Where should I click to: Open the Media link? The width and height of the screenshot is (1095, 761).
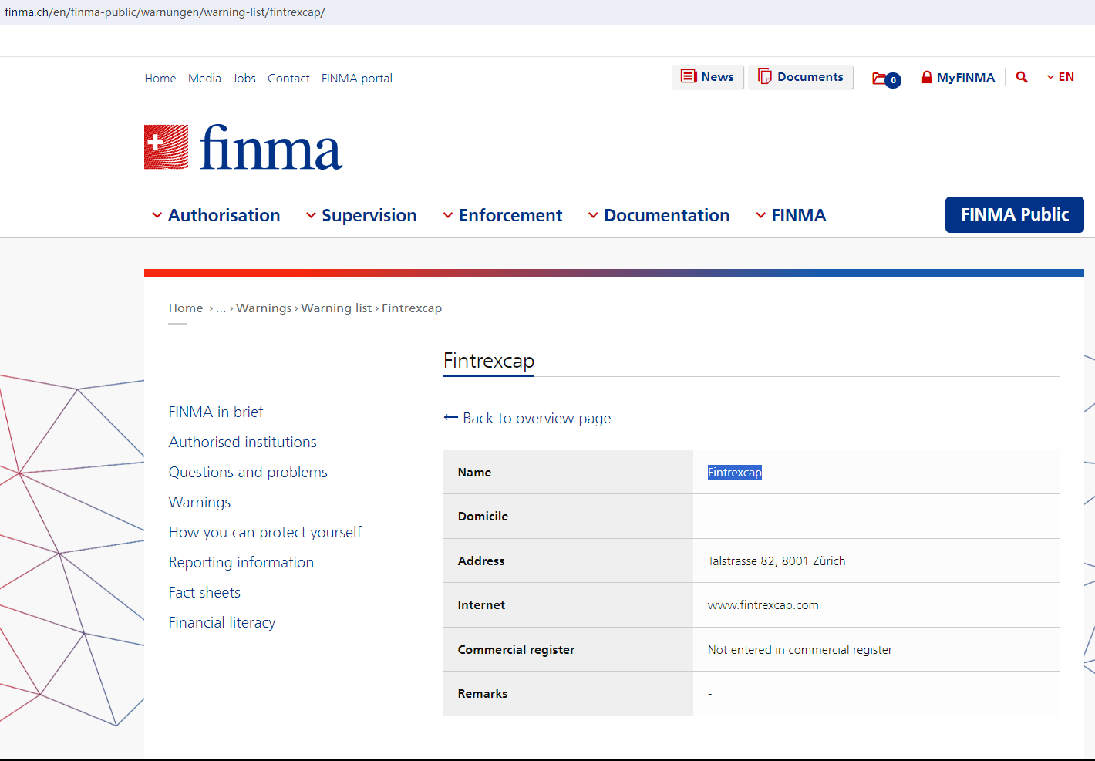point(204,79)
